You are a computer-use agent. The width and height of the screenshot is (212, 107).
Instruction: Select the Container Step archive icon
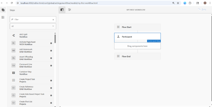click(x=13, y=73)
